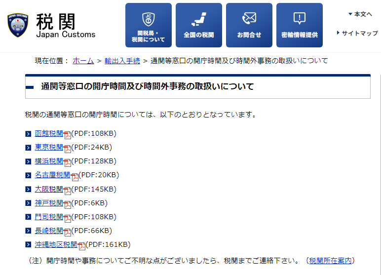Click PDF icon beside 大阪税関
The width and height of the screenshot is (381, 275).
click(x=67, y=191)
